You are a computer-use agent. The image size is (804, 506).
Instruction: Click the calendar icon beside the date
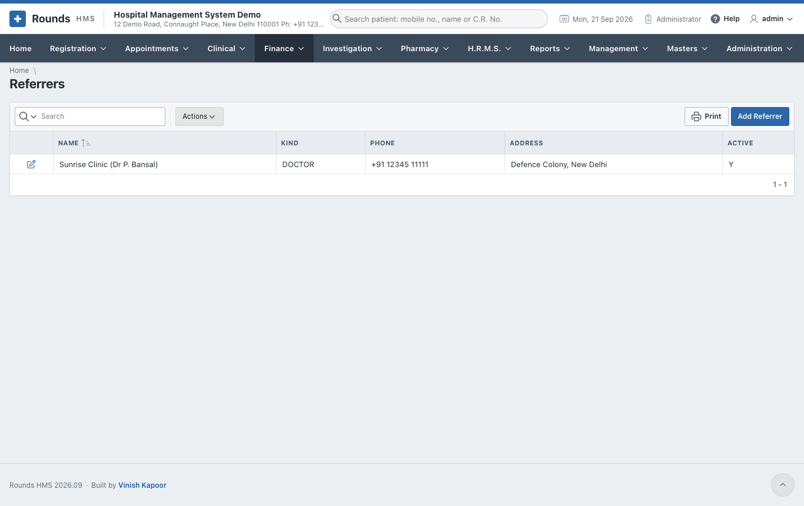click(564, 19)
